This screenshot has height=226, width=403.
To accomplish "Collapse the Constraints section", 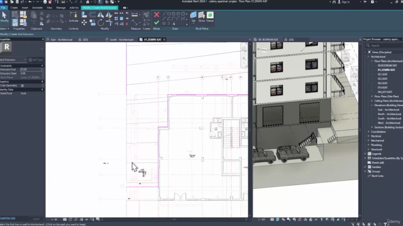I will (x=42, y=66).
